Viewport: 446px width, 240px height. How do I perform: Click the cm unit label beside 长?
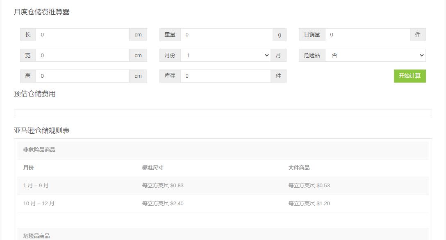coord(138,35)
